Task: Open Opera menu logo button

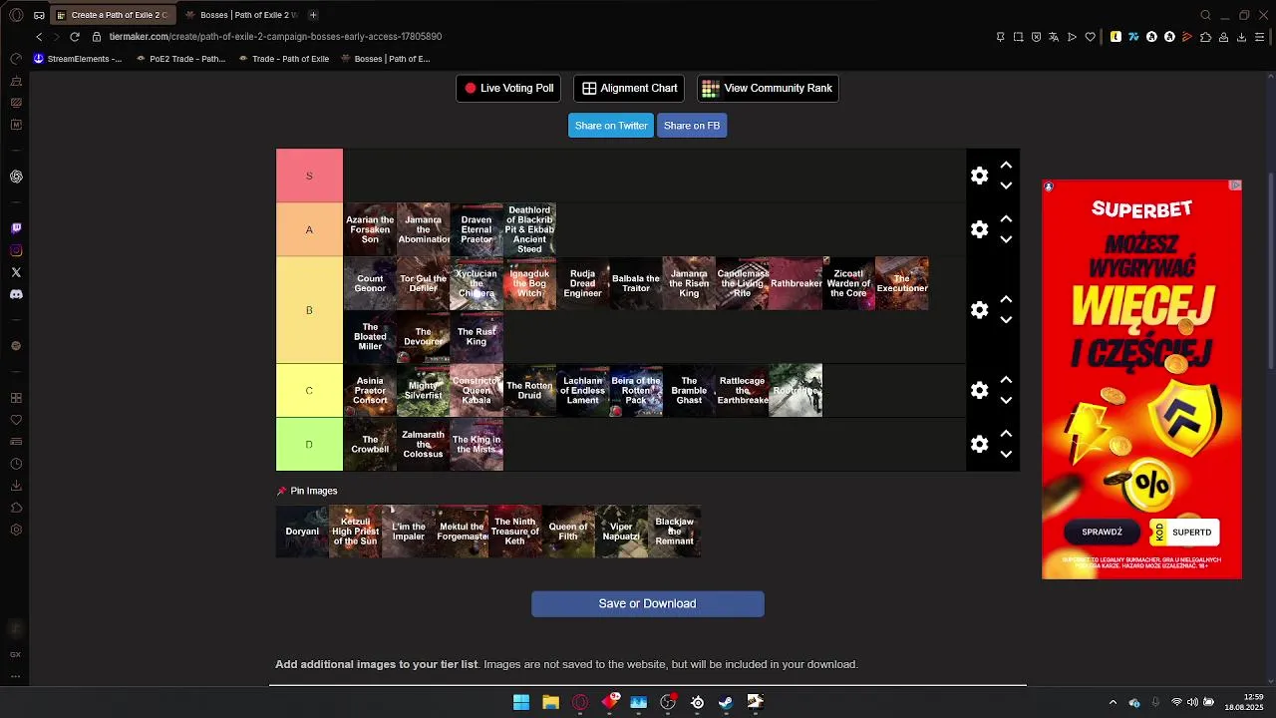Action: tap(16, 15)
